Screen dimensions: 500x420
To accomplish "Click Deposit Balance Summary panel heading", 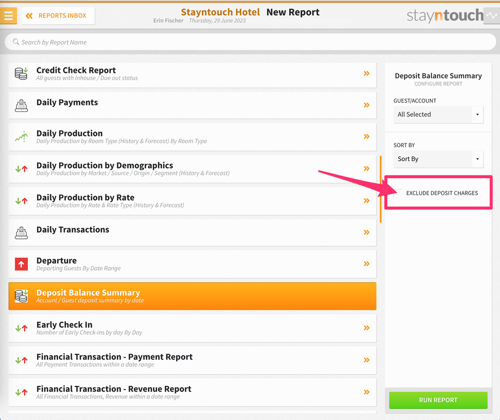I will tap(438, 76).
